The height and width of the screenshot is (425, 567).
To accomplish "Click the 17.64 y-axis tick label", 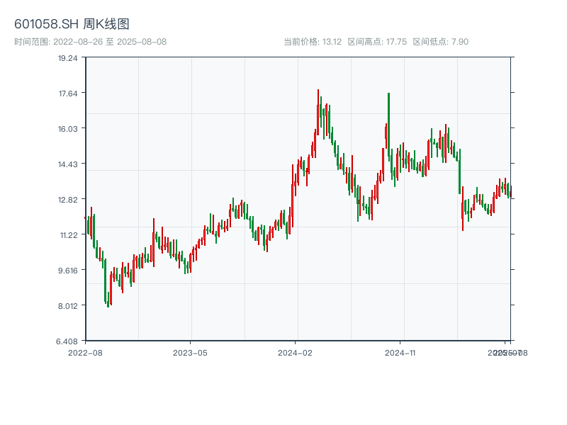I will pyautogui.click(x=67, y=93).
